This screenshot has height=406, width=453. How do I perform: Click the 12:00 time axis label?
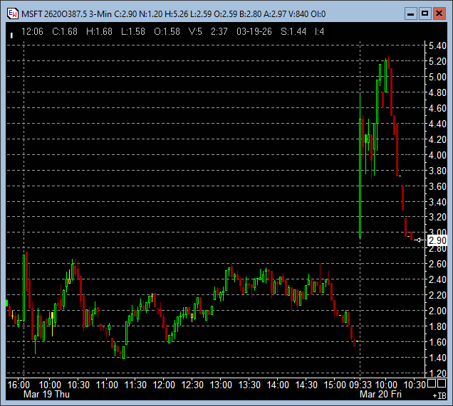(164, 385)
